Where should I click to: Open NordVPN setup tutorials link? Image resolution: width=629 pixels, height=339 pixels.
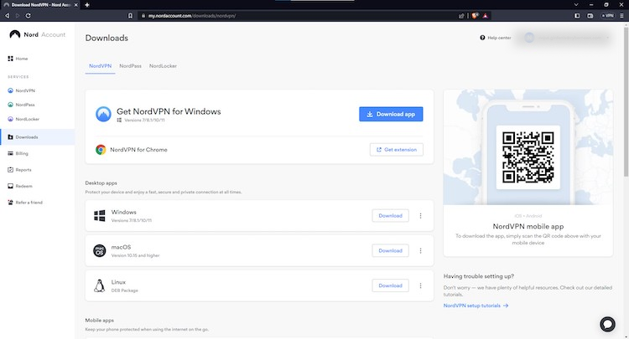[476, 306]
